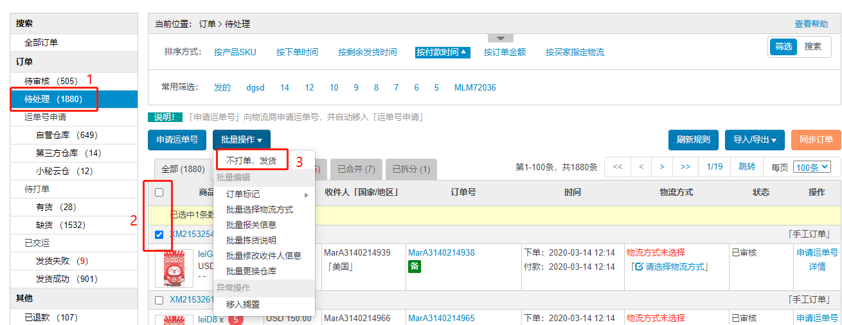Go to first page <<
Viewport: 842px width, 325px height.
pos(618,167)
